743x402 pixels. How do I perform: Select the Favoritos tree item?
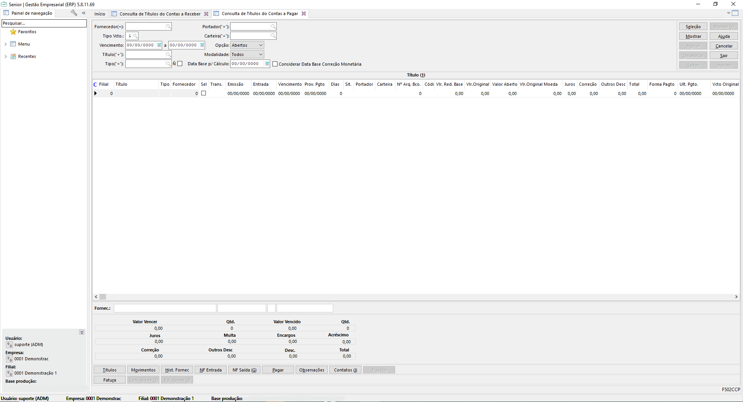[27, 32]
